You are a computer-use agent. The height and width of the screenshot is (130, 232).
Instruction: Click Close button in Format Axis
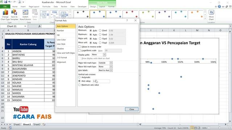pos(132,109)
